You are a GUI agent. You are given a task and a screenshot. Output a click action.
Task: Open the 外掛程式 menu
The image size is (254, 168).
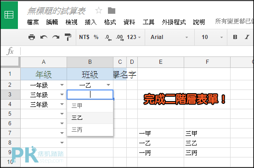coord(174,22)
